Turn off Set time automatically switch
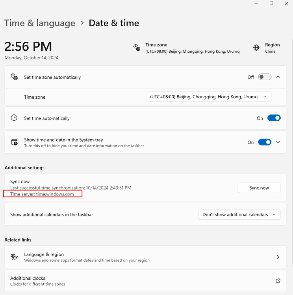 coord(274,118)
